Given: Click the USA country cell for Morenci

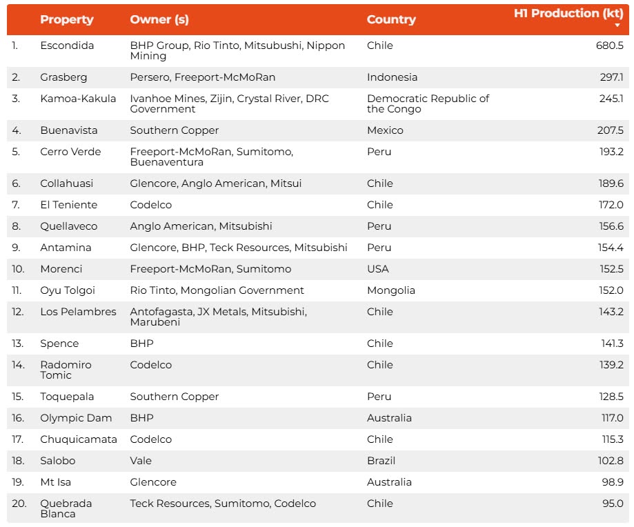Looking at the screenshot, I should (378, 269).
